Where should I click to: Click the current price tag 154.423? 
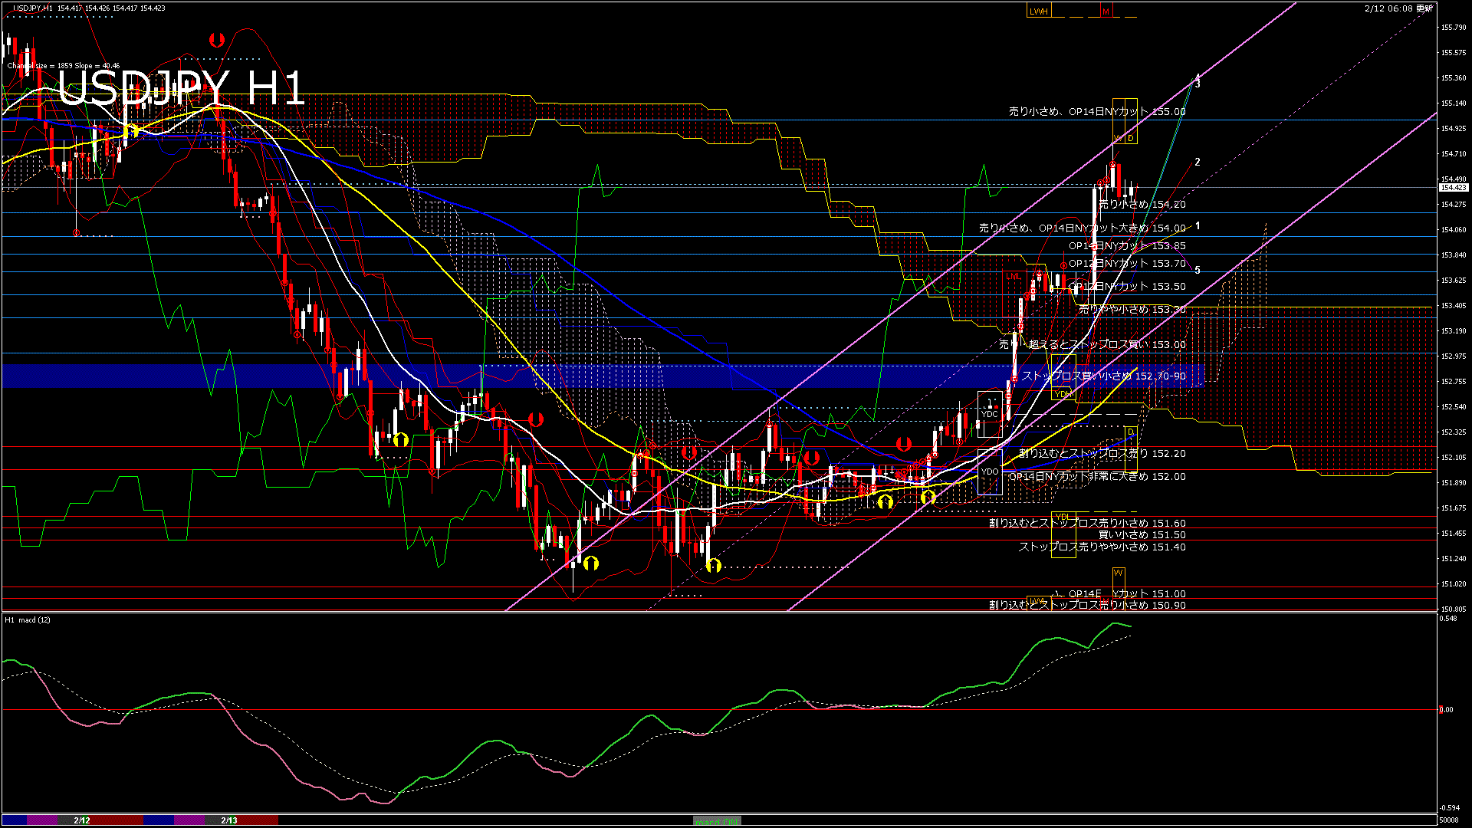(1453, 187)
